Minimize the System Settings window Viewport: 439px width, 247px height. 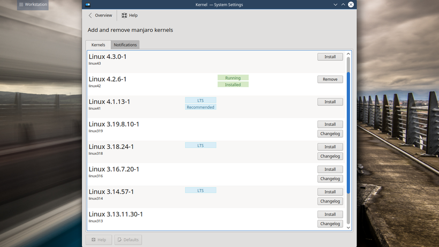[336, 4]
